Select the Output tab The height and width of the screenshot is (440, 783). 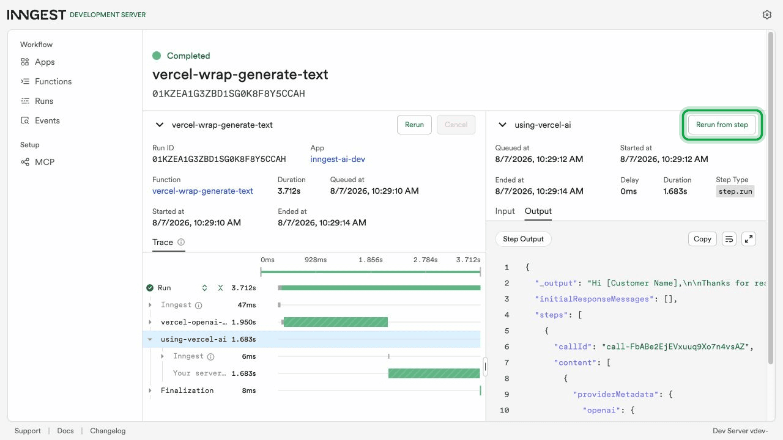[x=538, y=211]
